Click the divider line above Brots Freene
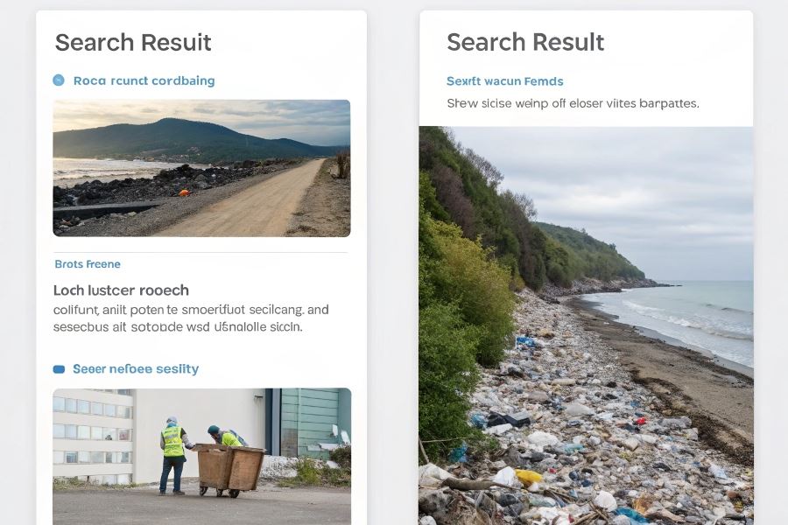788x525 pixels. [201, 252]
